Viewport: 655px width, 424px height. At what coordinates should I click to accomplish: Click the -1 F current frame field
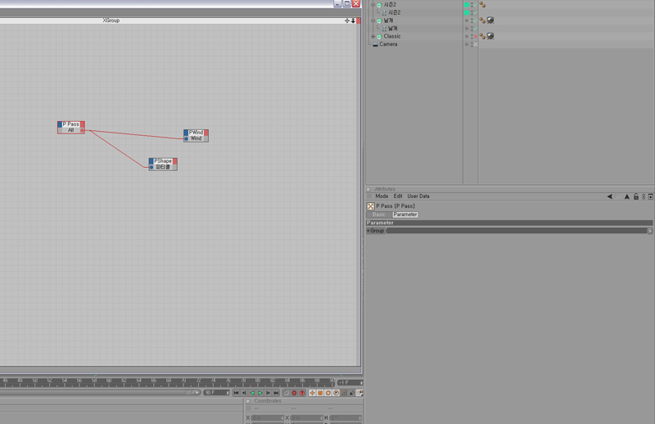pos(350,382)
